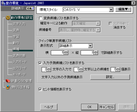Viewport: 137px width, 112px height.
Task: Click the ヘルプ button
Action: click(x=49, y=107)
